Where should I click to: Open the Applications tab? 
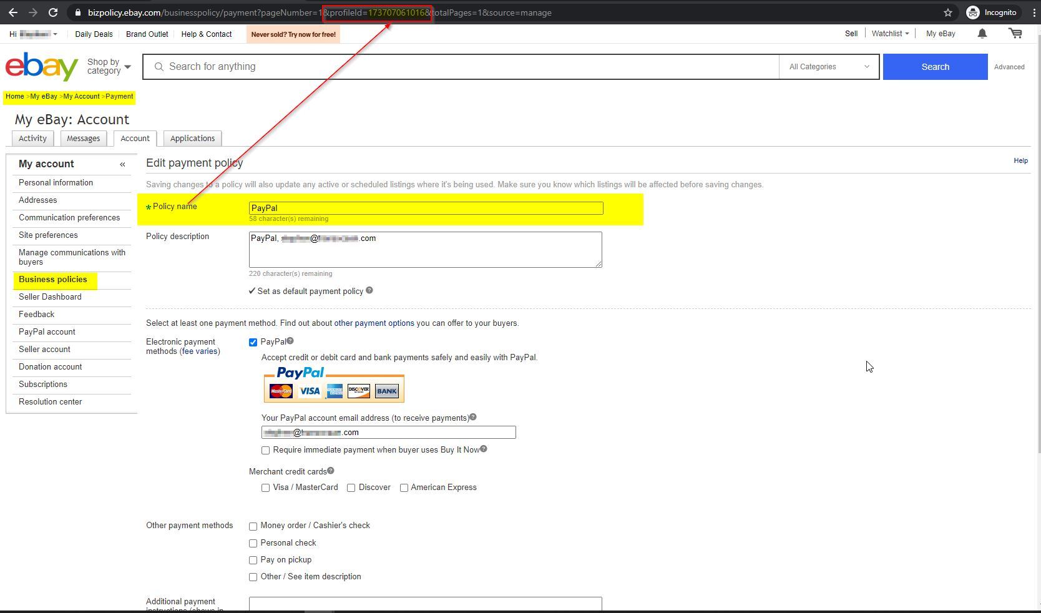click(x=192, y=139)
